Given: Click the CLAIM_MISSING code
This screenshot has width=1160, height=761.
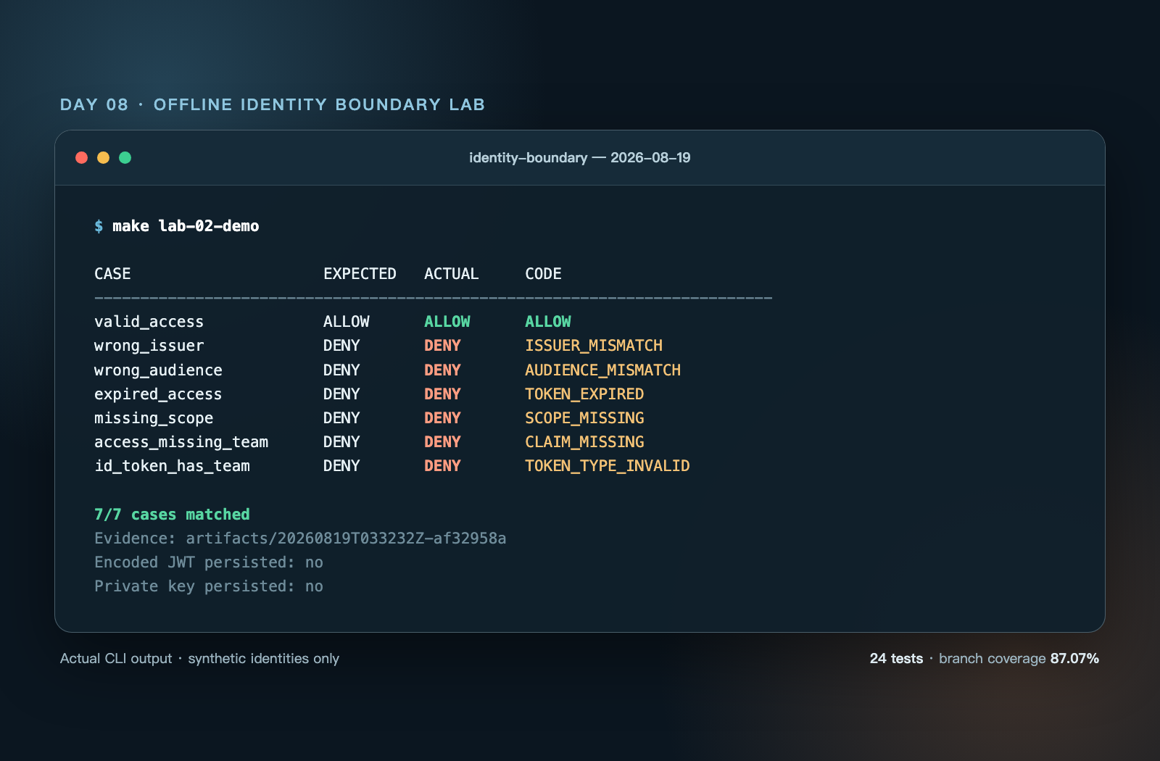Looking at the screenshot, I should point(584,442).
